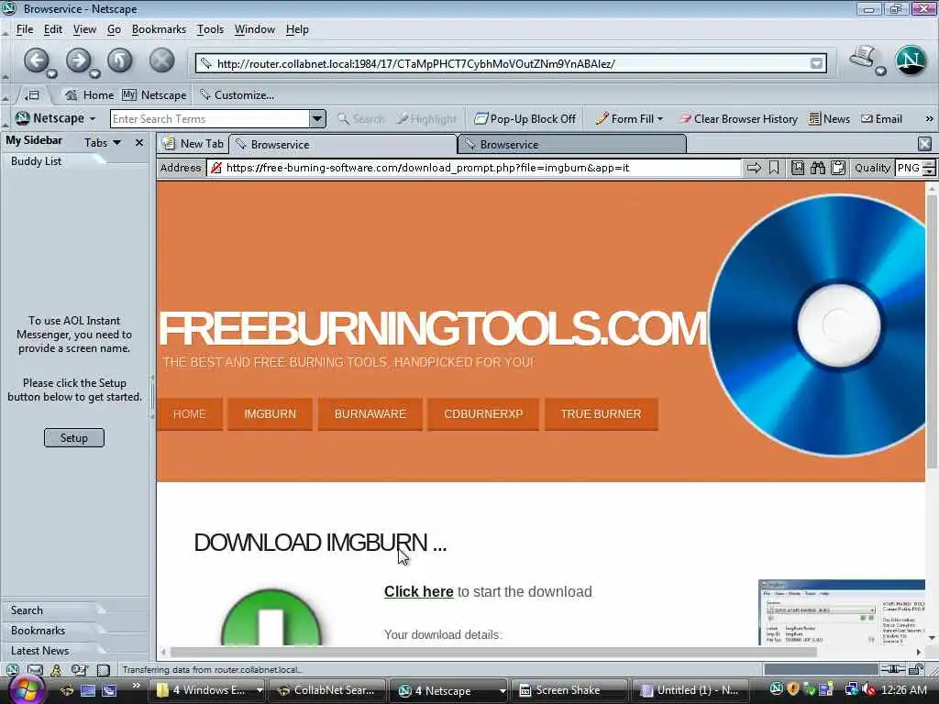Click the online/offline connection icon in the status bar

coord(893,669)
